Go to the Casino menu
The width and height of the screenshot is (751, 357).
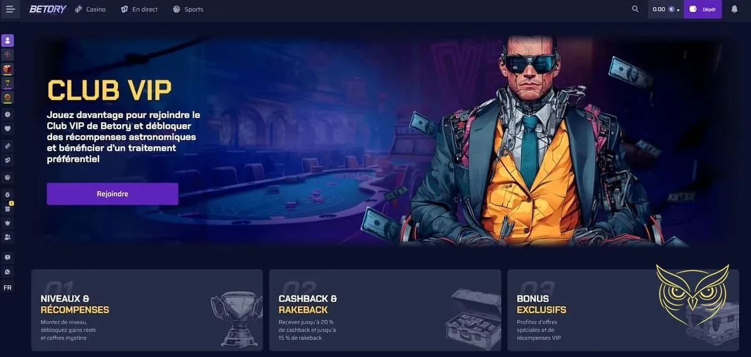pos(90,9)
